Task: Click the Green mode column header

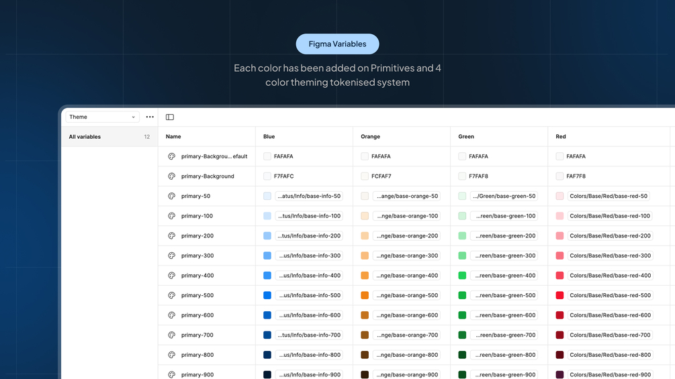Action: [x=466, y=137]
